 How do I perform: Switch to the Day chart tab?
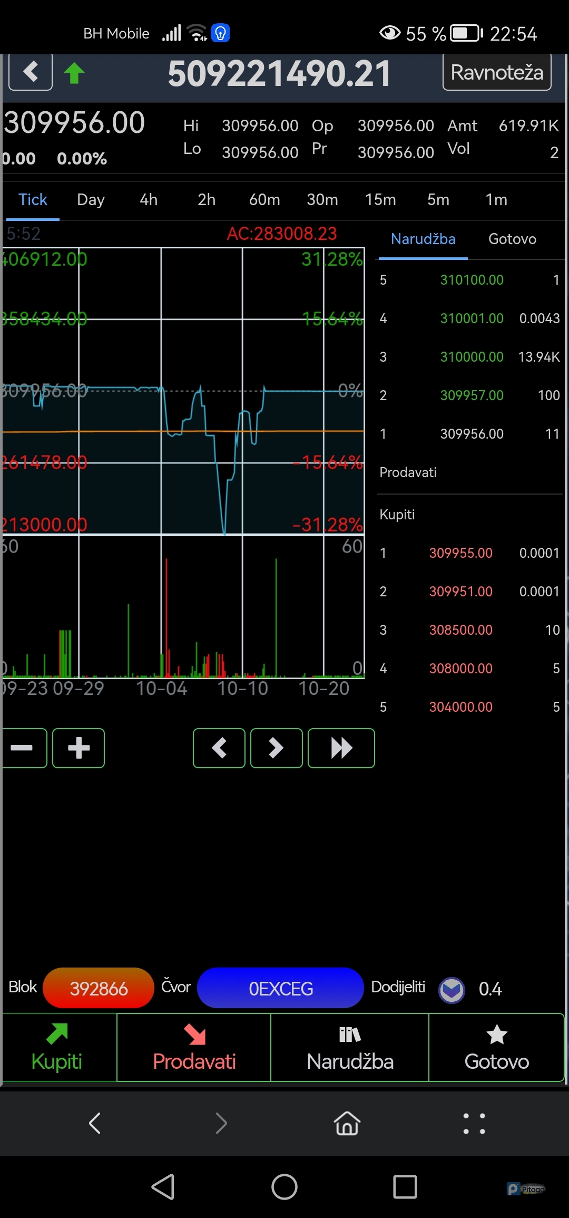[91, 200]
